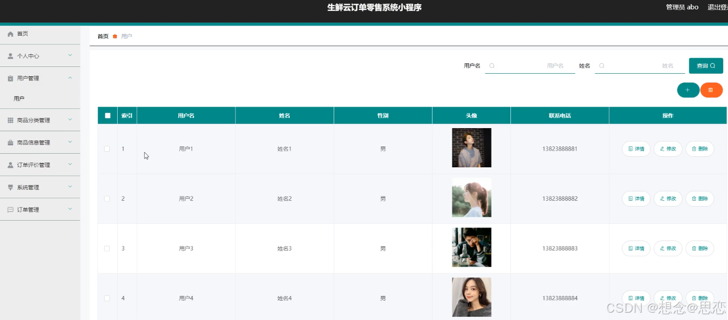728x320 pixels.
Task: Open the avatar photo of 用户1
Action: 472,147
